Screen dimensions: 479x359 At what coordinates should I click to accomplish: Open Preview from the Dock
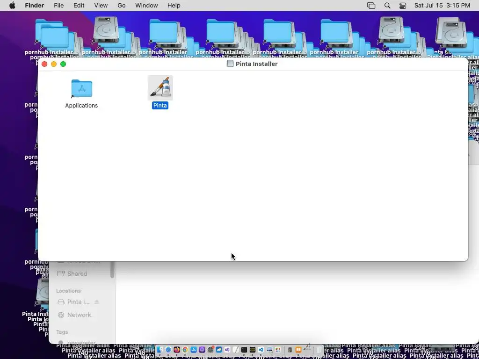tap(269, 350)
